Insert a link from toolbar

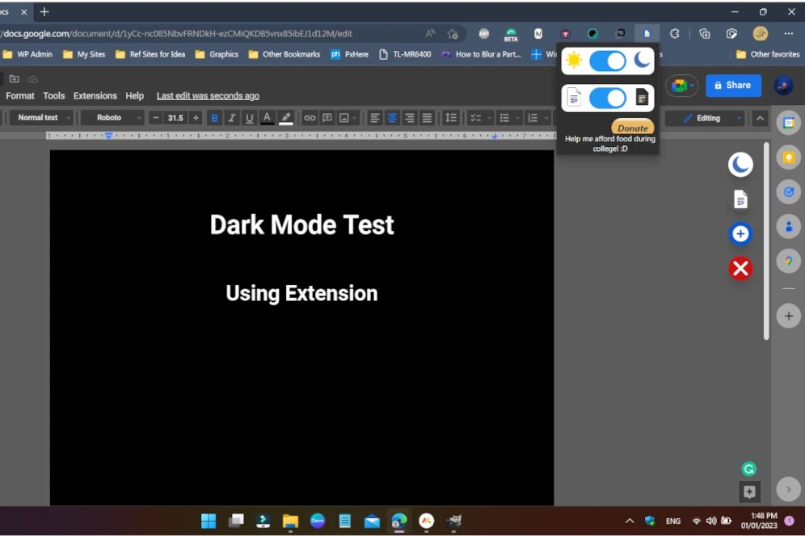click(x=310, y=118)
